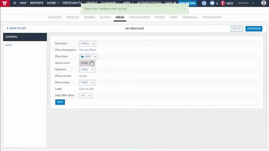Image resolution: width=269 pixels, height=151 pixels.
Task: Switch to the ALARMS tab
Action: 105,17
